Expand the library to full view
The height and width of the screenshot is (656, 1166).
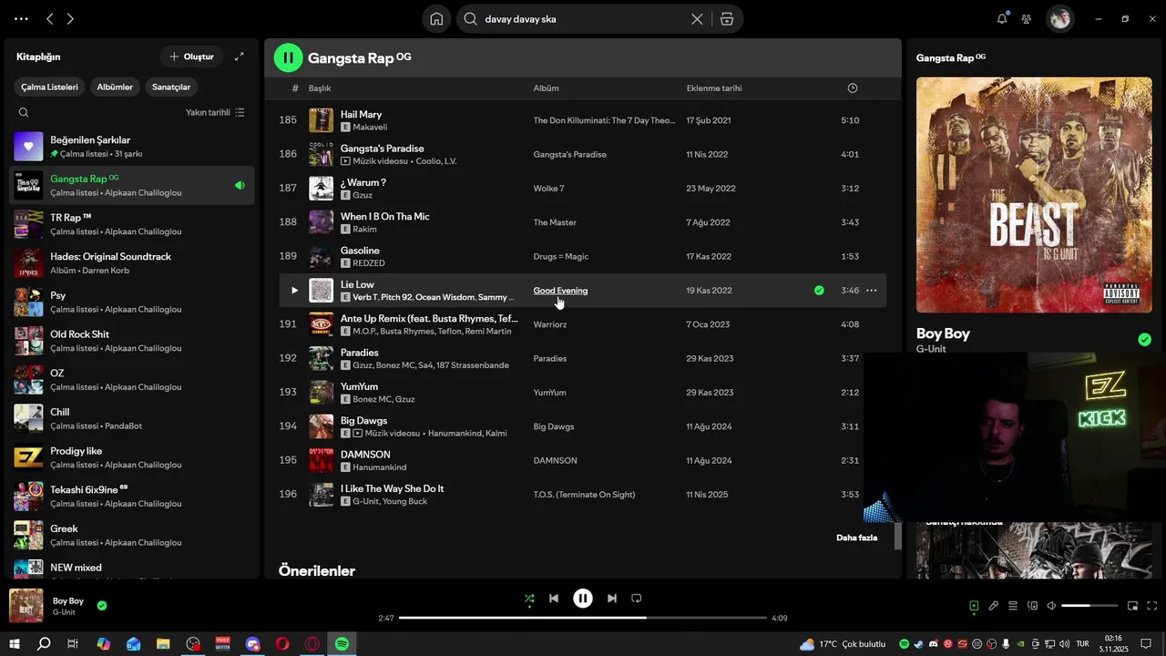click(x=240, y=56)
